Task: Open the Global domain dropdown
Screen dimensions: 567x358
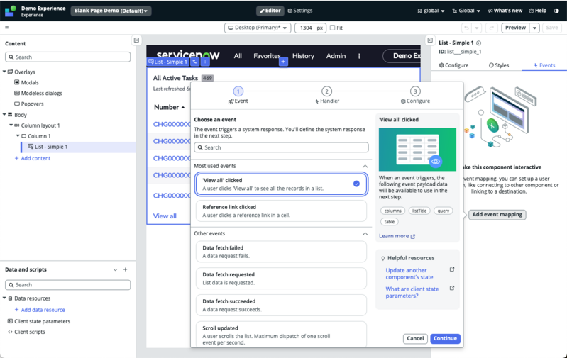Action: pos(466,11)
